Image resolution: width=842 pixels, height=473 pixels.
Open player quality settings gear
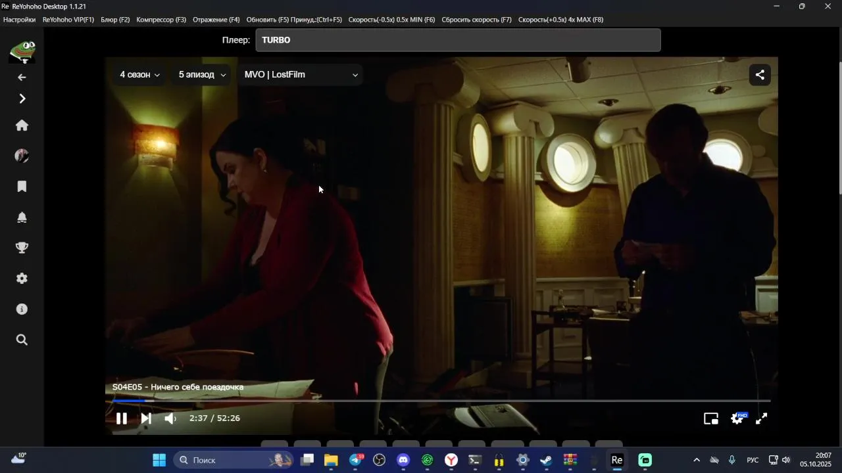pos(738,418)
